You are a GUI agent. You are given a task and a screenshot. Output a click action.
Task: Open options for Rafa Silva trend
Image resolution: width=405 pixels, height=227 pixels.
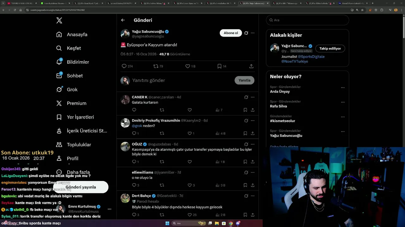343,102
